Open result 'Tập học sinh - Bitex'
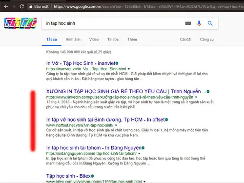Image resolution: width=244 pixels, height=183 pixels. (68, 176)
